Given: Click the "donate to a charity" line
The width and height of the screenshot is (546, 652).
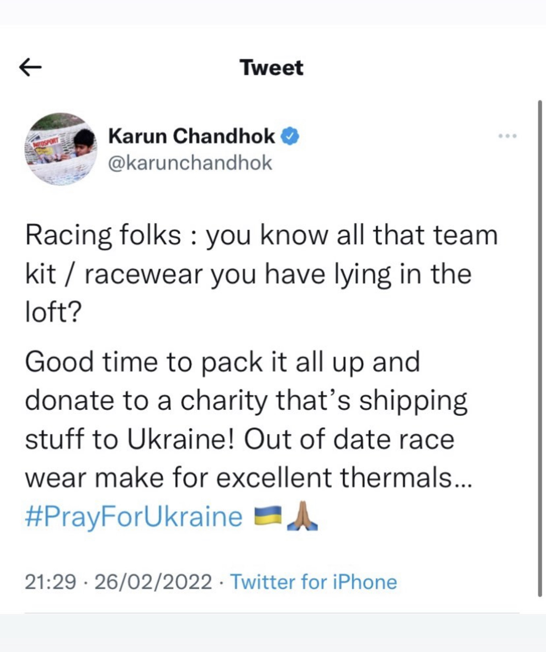Looking at the screenshot, I should point(246,401).
